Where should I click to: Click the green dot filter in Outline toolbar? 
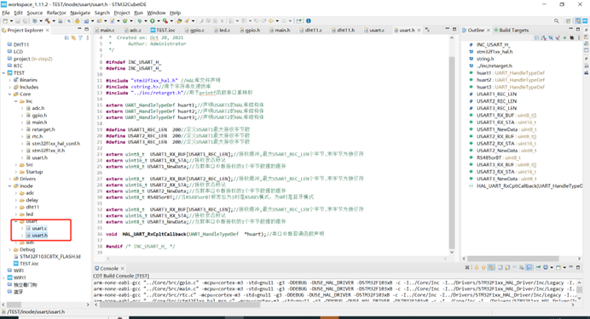(x=564, y=38)
